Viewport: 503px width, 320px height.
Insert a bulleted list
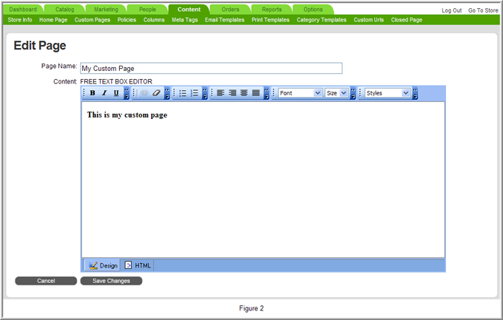183,93
